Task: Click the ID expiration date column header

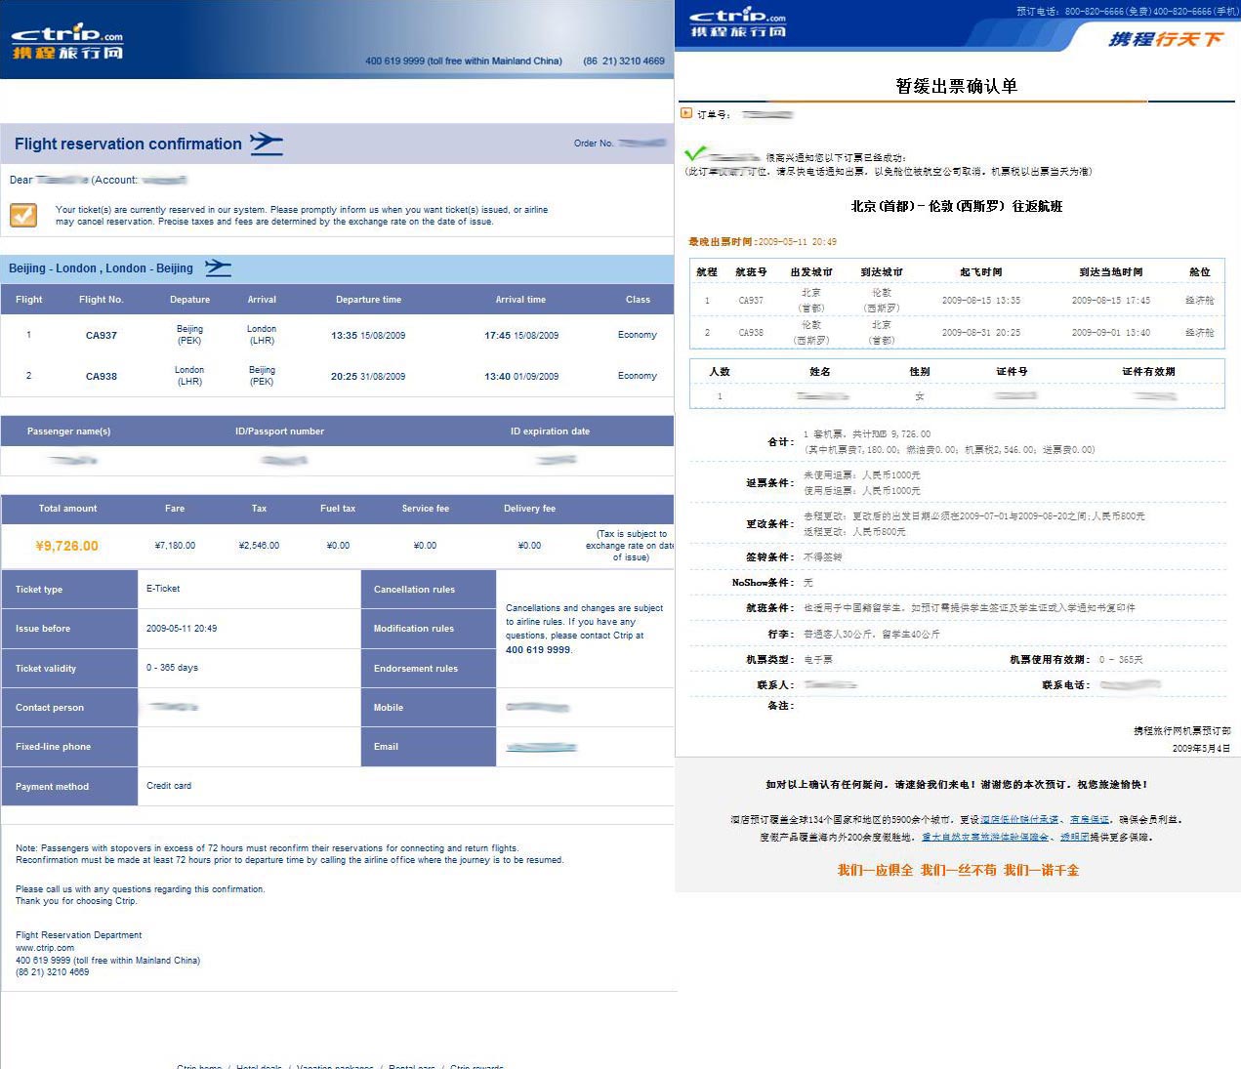Action: click(550, 432)
